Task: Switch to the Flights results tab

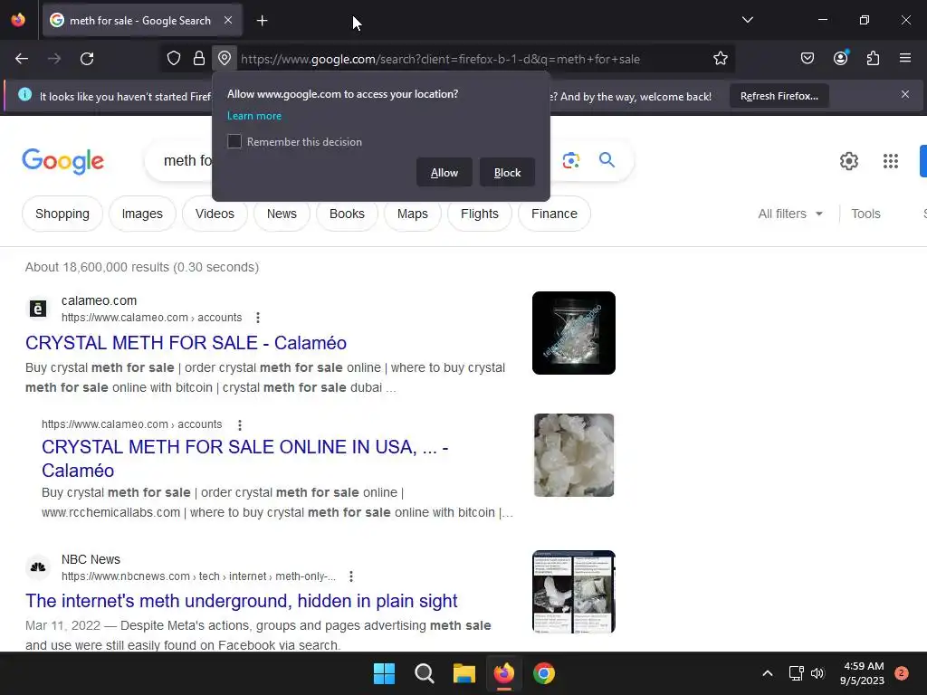Action: (480, 214)
